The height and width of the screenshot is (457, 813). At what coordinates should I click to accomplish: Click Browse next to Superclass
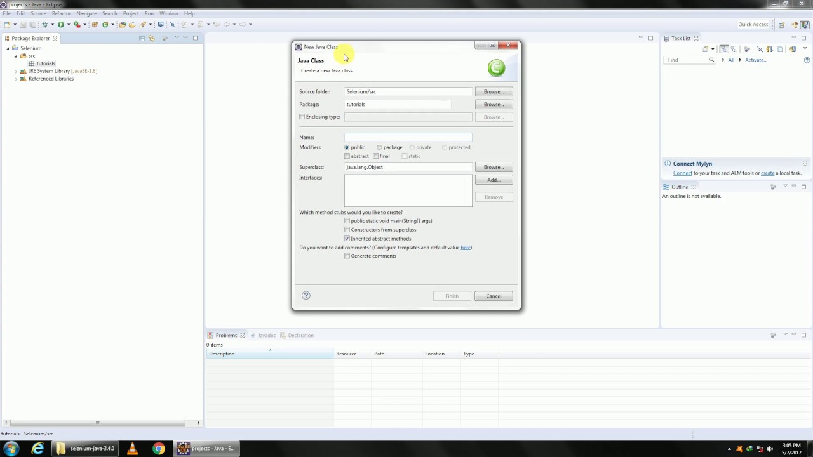pos(494,167)
